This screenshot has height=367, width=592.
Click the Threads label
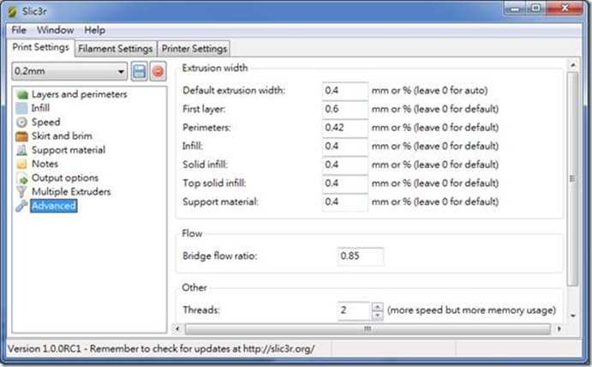point(201,310)
